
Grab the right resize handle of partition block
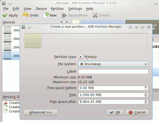tap(42, 40)
